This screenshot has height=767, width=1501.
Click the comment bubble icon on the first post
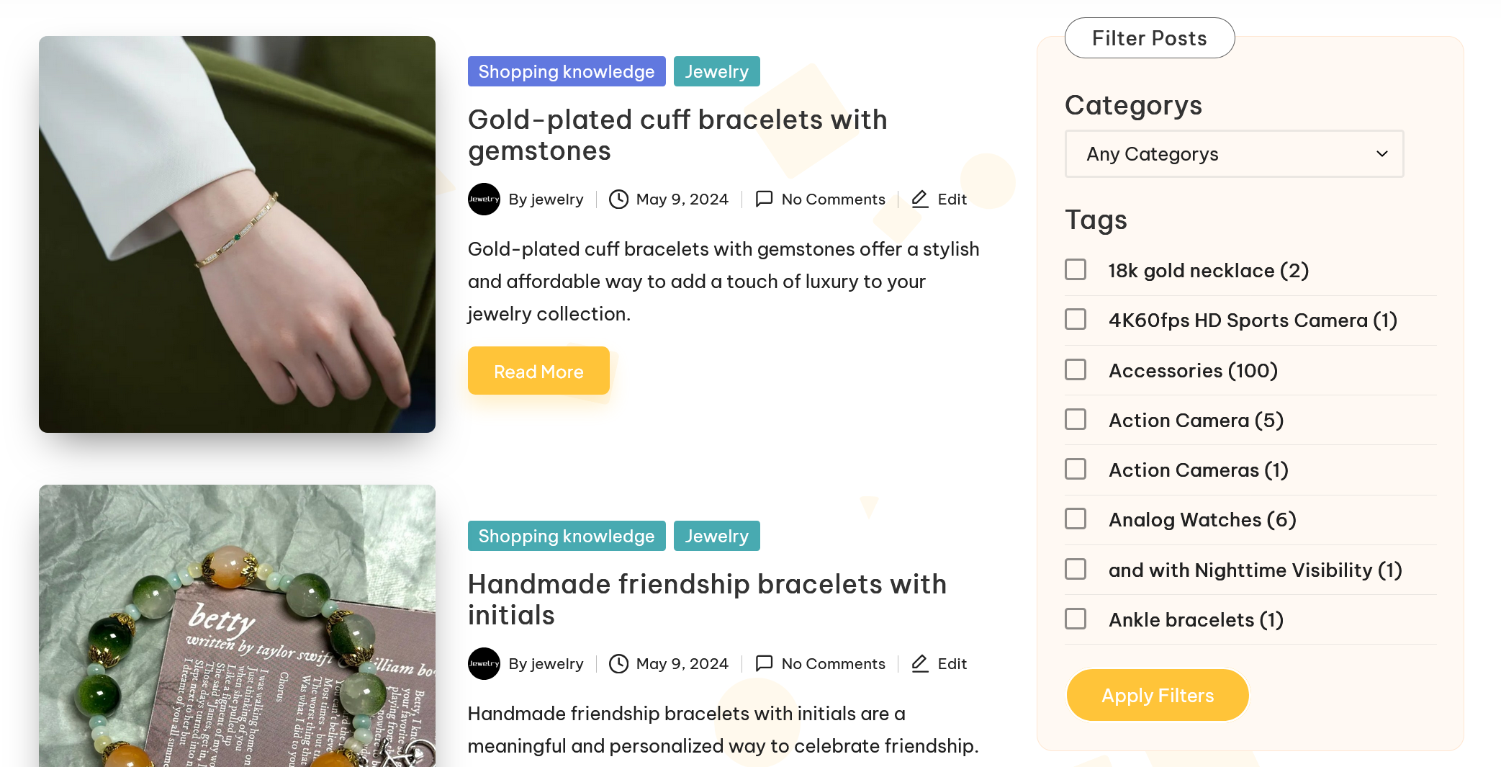point(764,199)
